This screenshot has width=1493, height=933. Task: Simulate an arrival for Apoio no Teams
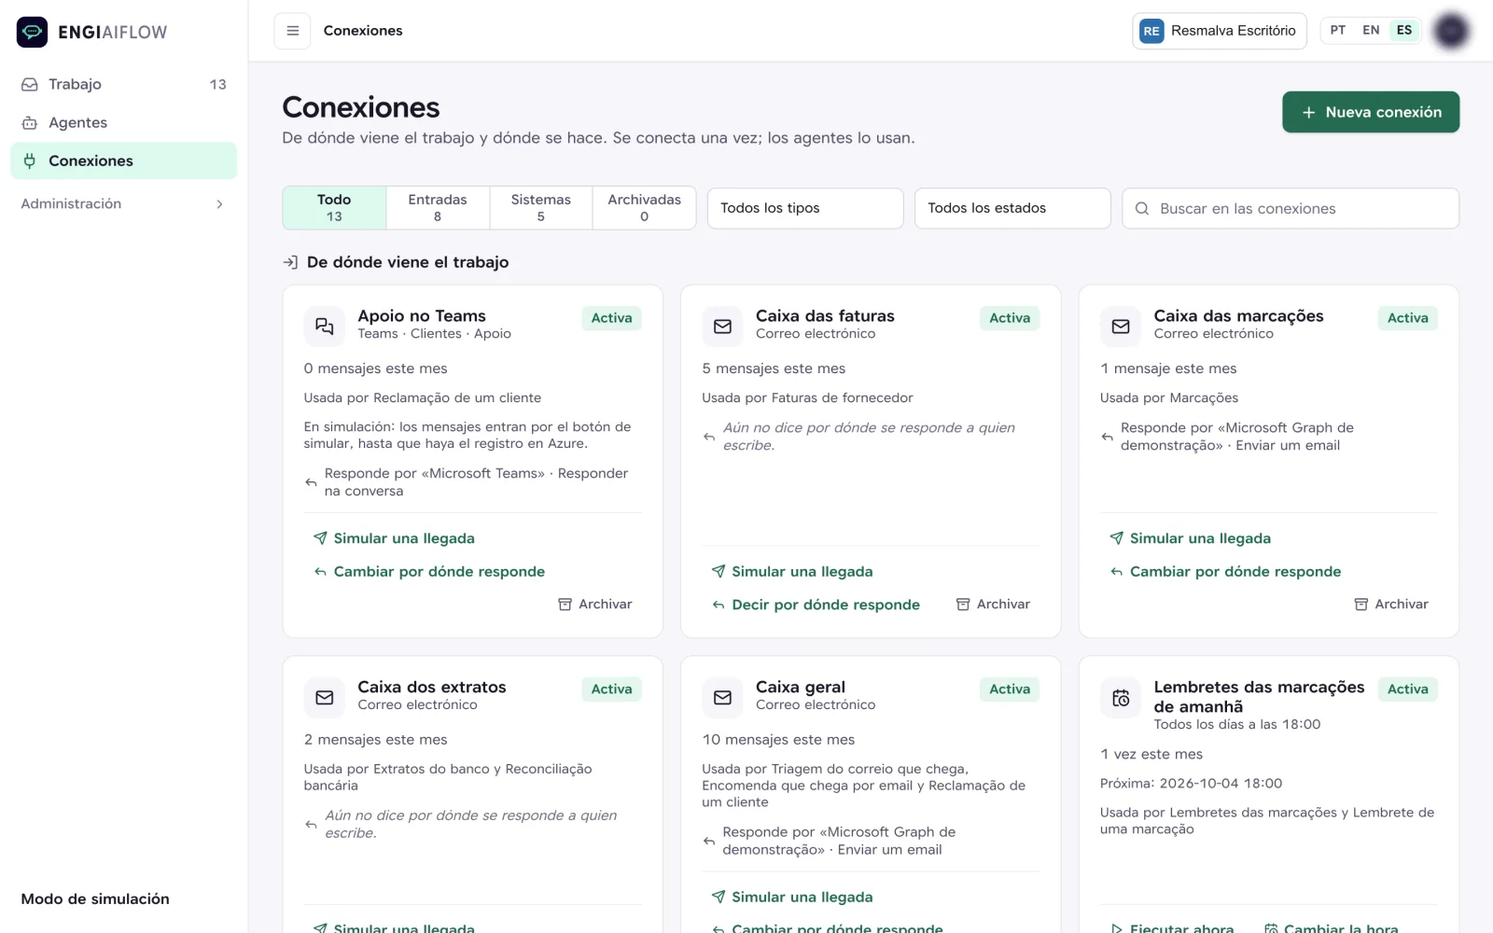coord(394,538)
